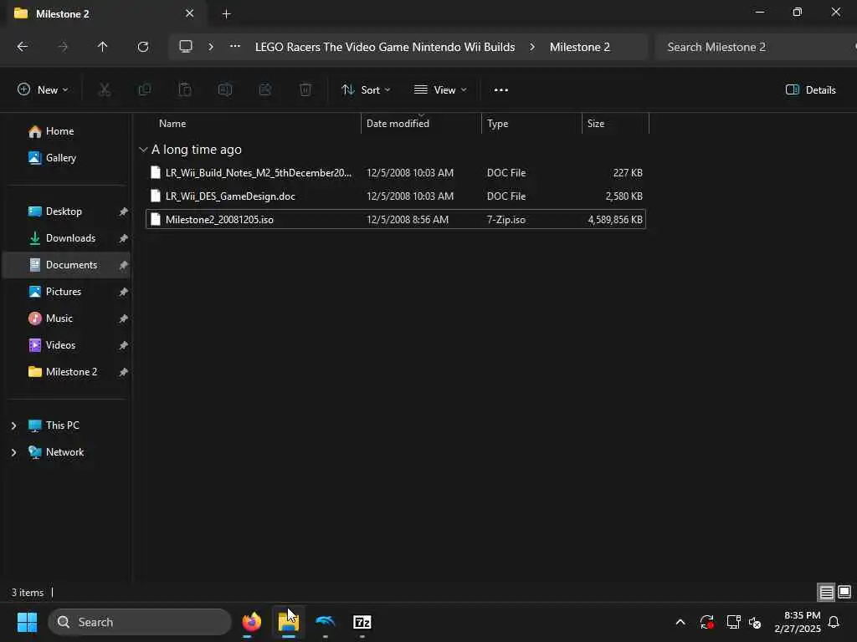Go up one folder level
This screenshot has height=642, width=857.
(x=102, y=47)
